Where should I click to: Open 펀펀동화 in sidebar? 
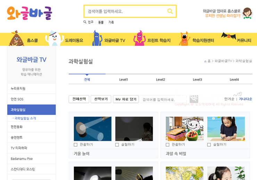point(32,127)
